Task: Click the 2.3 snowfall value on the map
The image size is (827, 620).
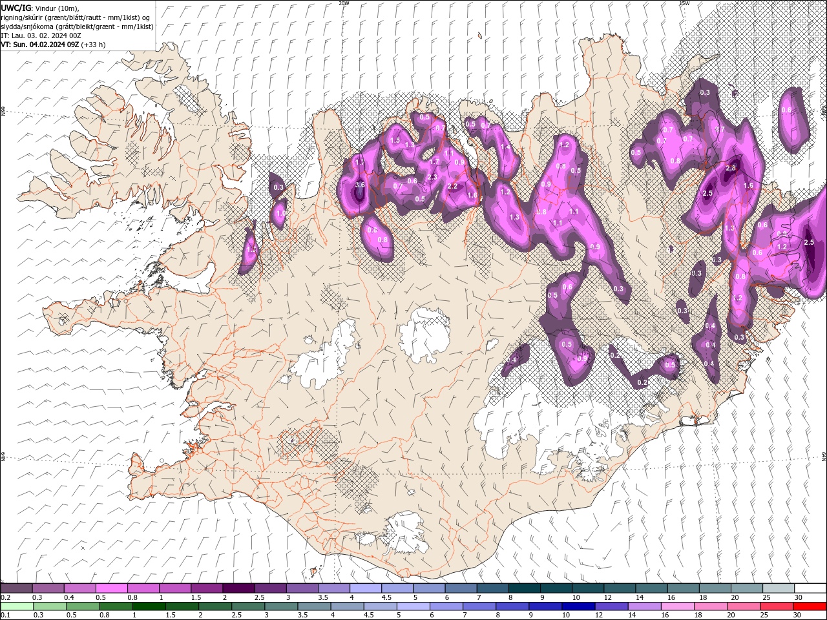Action: pyautogui.click(x=432, y=177)
